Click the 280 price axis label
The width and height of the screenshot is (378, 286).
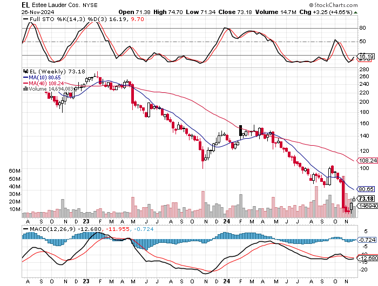[364, 70]
